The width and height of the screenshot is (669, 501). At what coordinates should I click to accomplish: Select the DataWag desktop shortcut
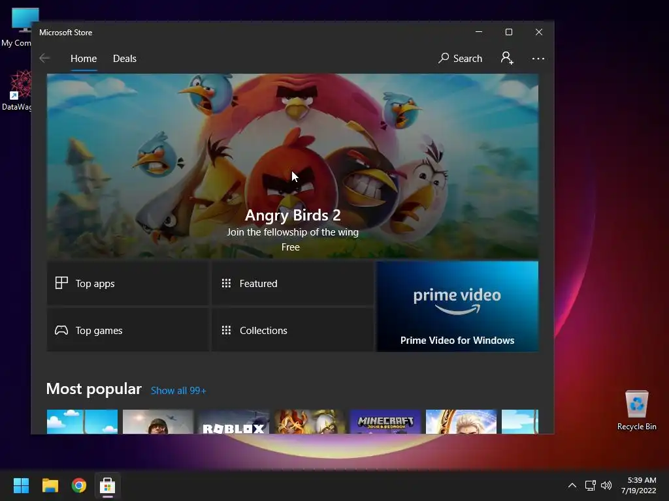[16, 90]
